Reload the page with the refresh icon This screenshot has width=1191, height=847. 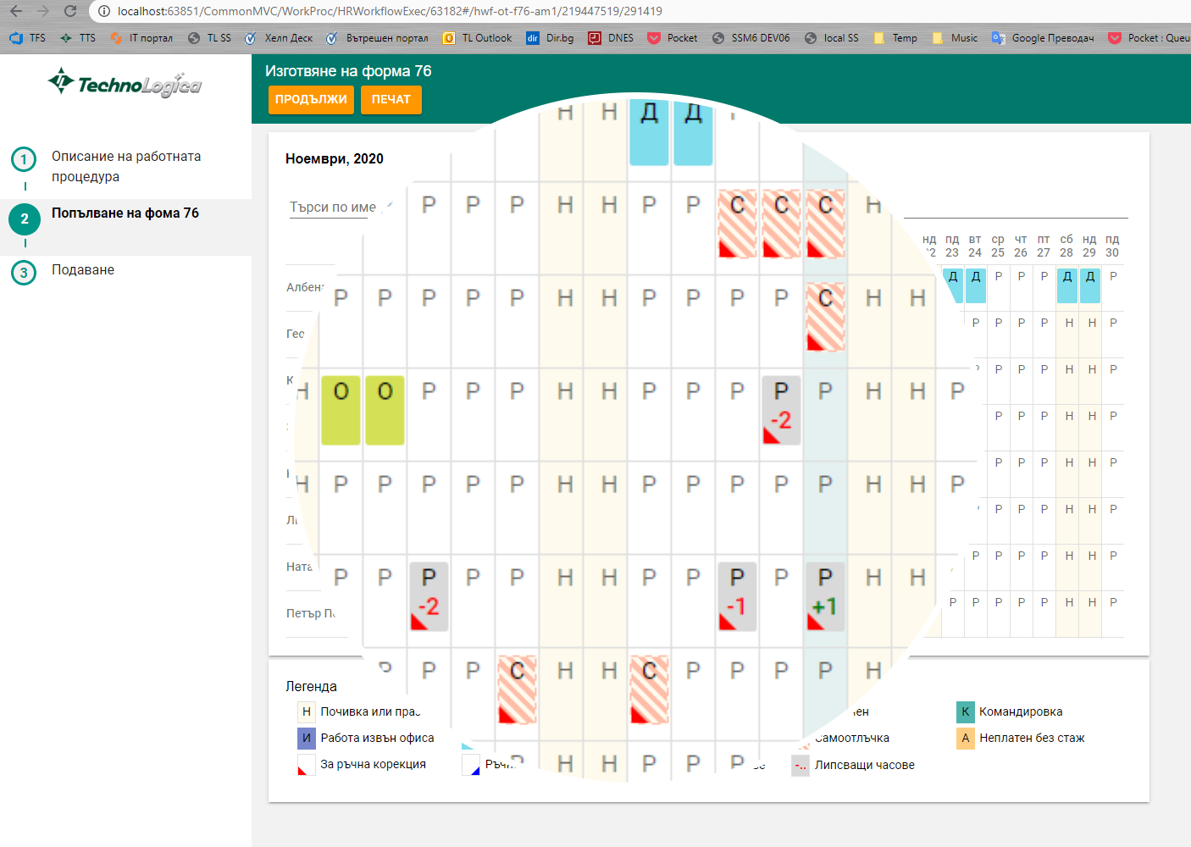pyautogui.click(x=70, y=11)
